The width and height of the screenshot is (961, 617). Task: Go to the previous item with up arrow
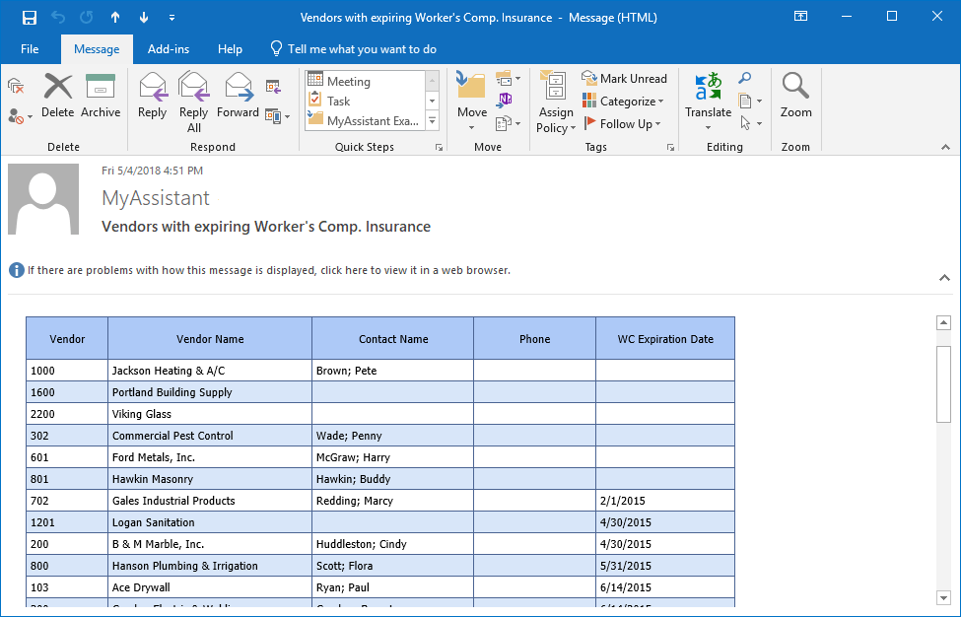tap(115, 18)
